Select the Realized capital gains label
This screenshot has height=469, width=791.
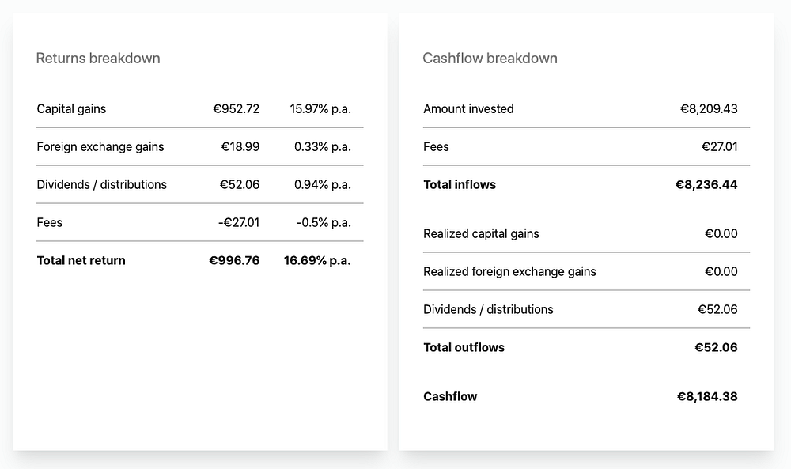(x=481, y=234)
